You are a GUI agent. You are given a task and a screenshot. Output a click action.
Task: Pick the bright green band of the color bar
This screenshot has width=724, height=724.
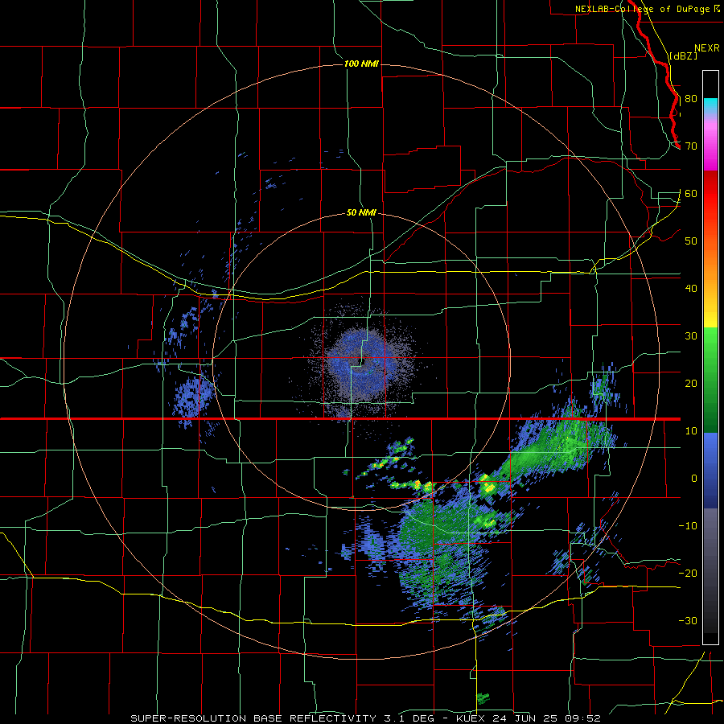710,346
